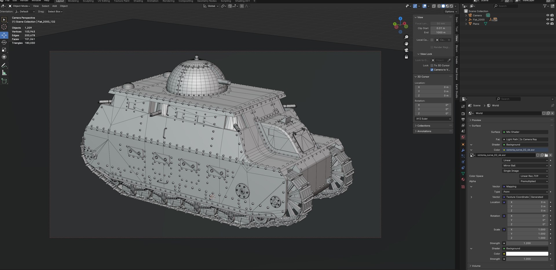The height and width of the screenshot is (270, 556).
Task: Open the Object Mode dropdown
Action: (x=19, y=6)
